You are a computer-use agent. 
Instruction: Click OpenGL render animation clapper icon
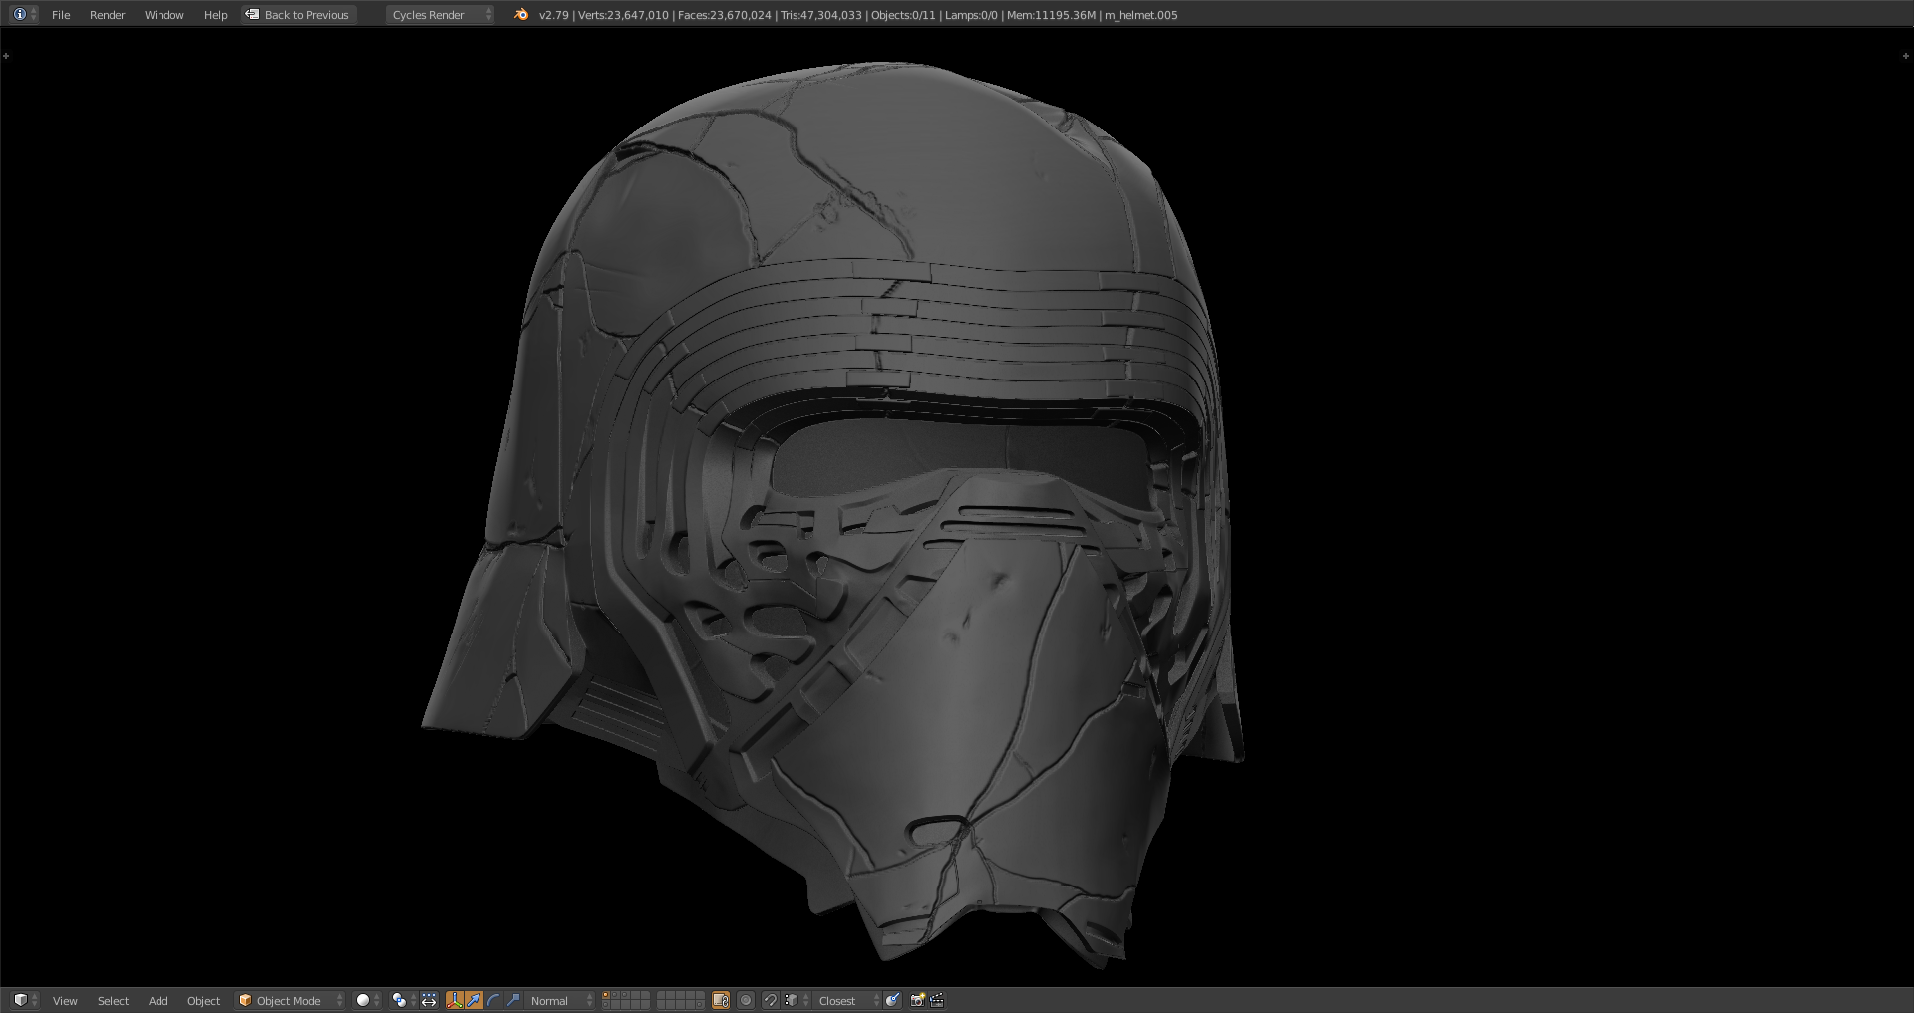(x=937, y=1000)
